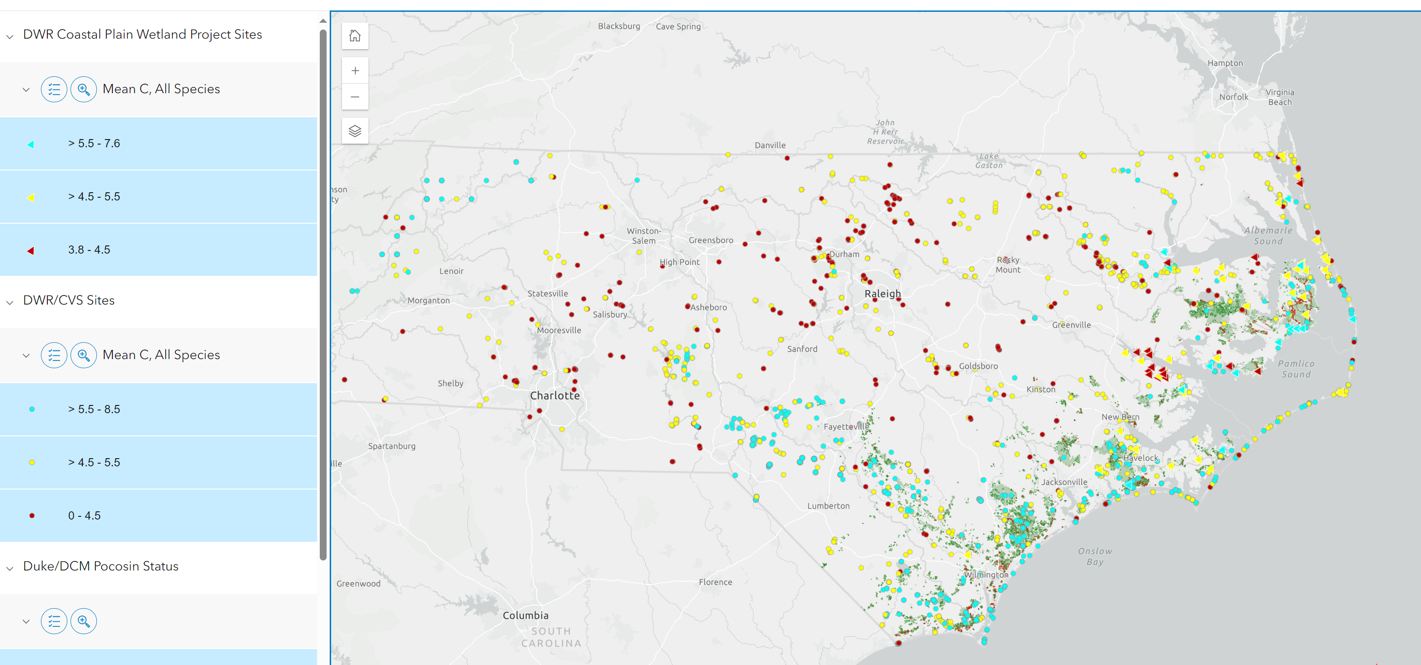Image resolution: width=1421 pixels, height=665 pixels.
Task: Zoom to layer under Duke/DCM Pocosin Status
Action: (x=83, y=621)
